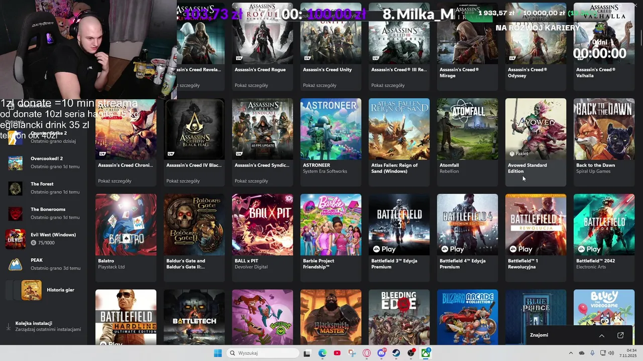Image resolution: width=643 pixels, height=361 pixels.
Task: Open the Battletoads game cover
Action: [x=262, y=317]
